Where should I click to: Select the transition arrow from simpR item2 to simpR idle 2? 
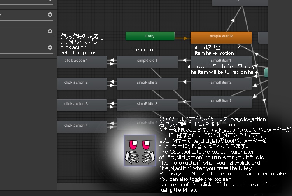click(x=184, y=82)
